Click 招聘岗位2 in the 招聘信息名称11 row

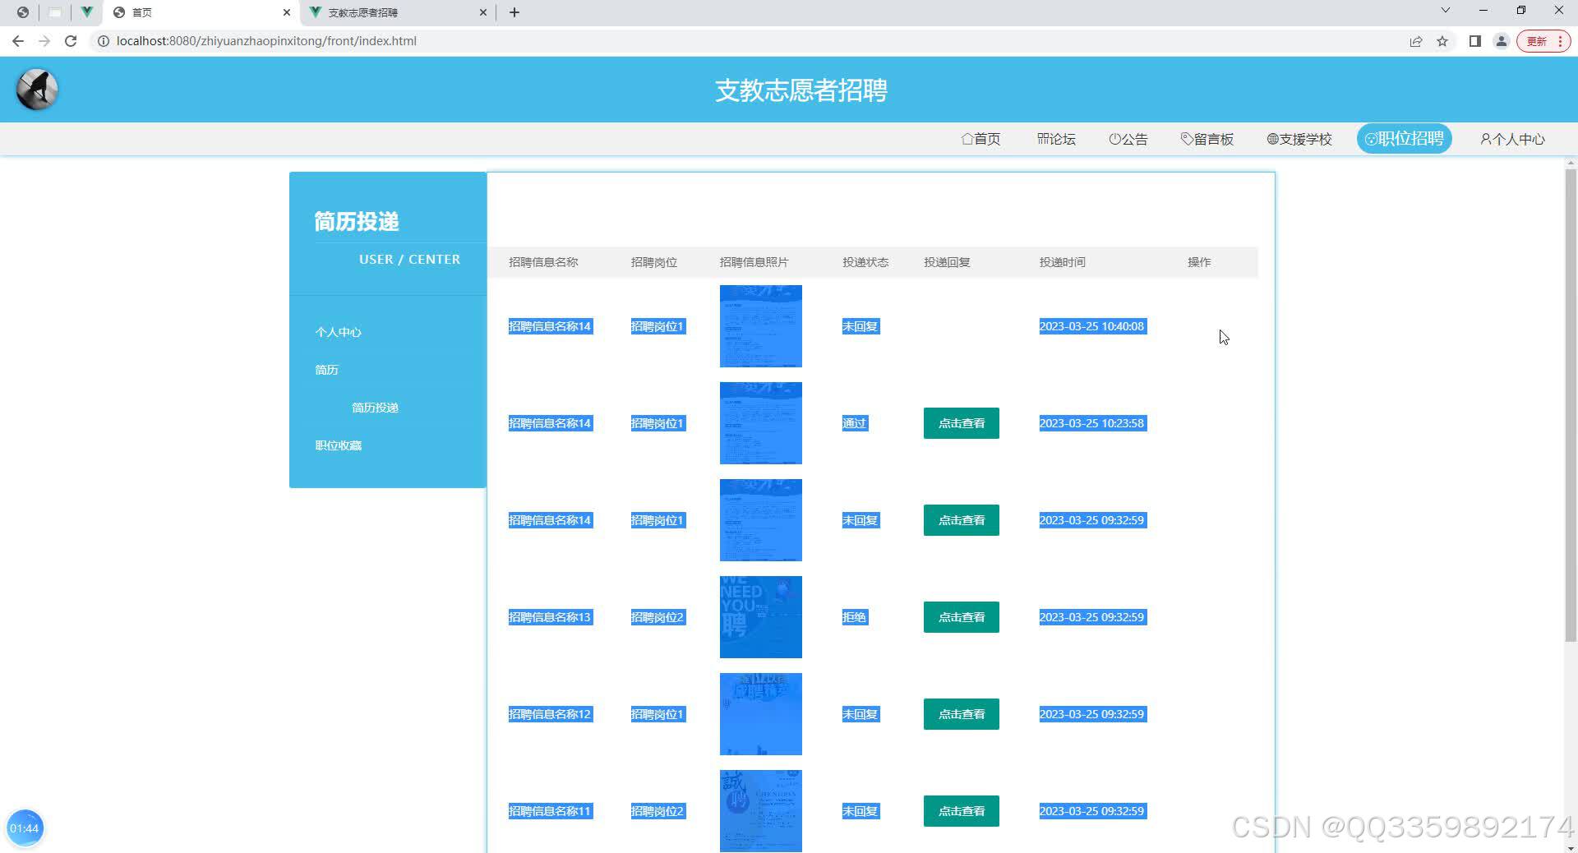pyautogui.click(x=657, y=811)
